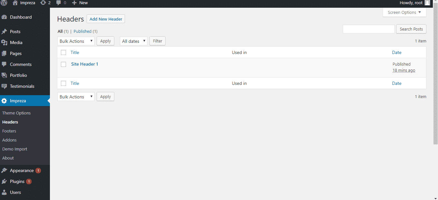Click the plus icon for New
438x200 pixels.
pos(74,3)
